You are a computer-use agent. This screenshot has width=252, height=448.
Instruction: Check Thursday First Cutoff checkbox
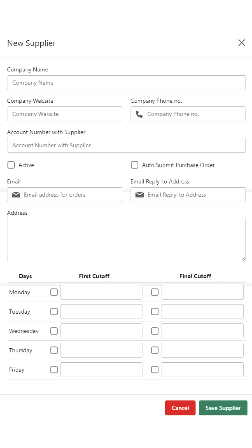[x=54, y=350]
